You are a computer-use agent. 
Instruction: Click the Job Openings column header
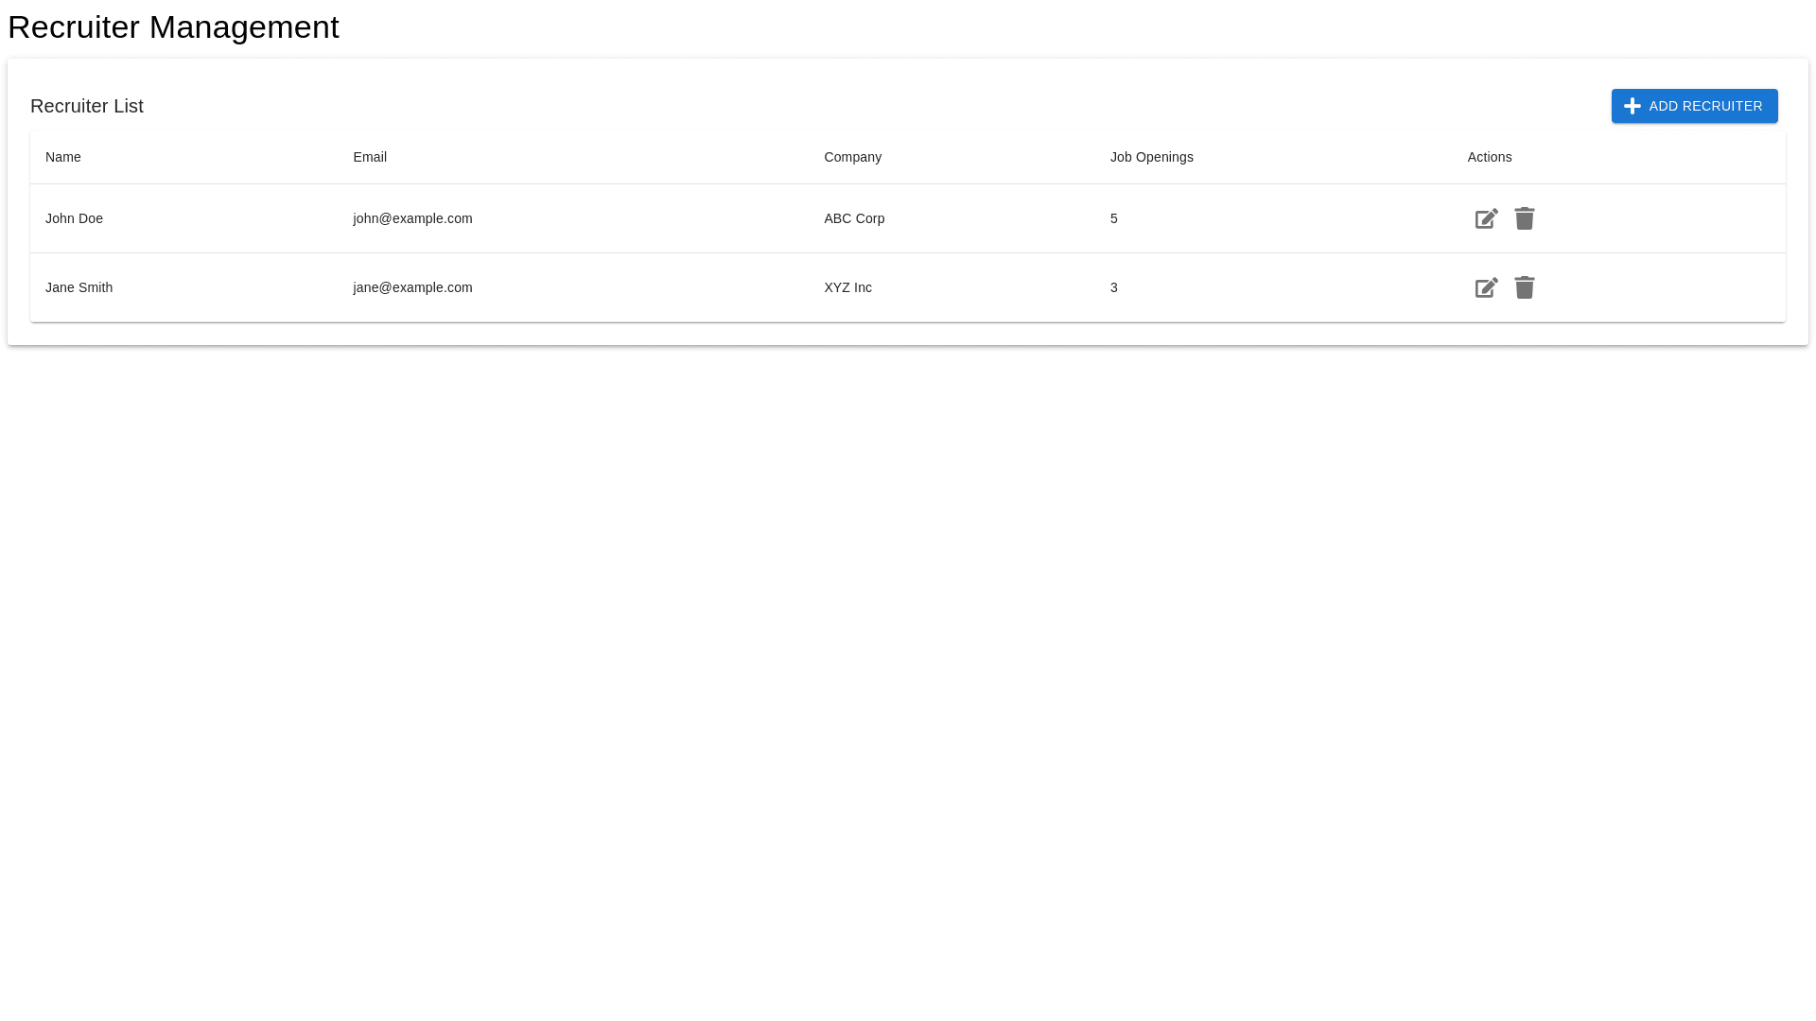click(1151, 157)
